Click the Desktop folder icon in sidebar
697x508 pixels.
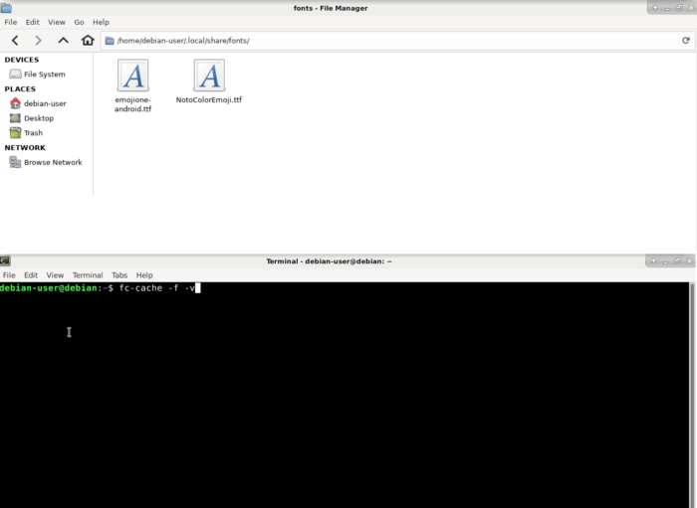pos(15,118)
